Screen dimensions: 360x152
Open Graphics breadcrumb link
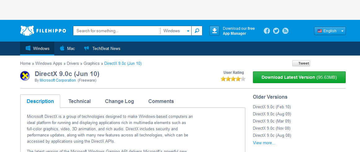pyautogui.click(x=92, y=64)
